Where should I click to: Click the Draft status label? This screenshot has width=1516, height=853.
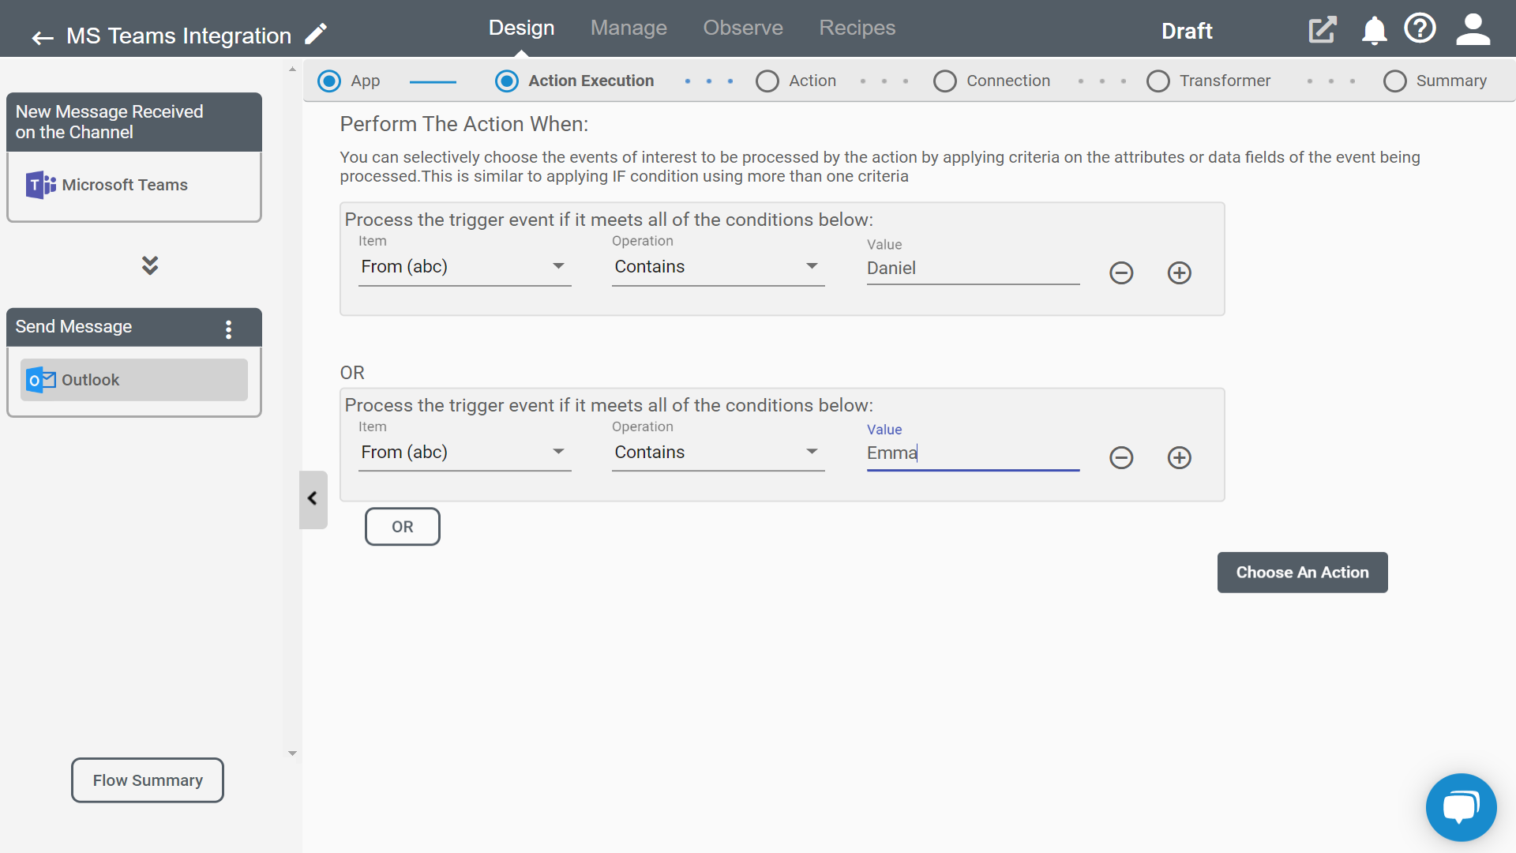tap(1186, 31)
